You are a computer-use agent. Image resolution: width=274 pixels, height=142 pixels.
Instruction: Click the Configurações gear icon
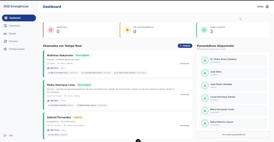click(5, 49)
